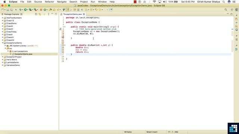This screenshot has height=134, width=239.
Task: Click the Open Perspective icon
Action: point(232,10)
